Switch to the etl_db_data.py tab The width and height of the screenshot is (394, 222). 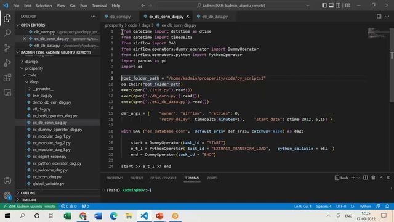215,17
